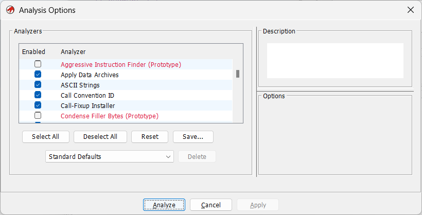422x215 pixels.
Task: Reset analyzer options to defaults
Action: tap(150, 137)
